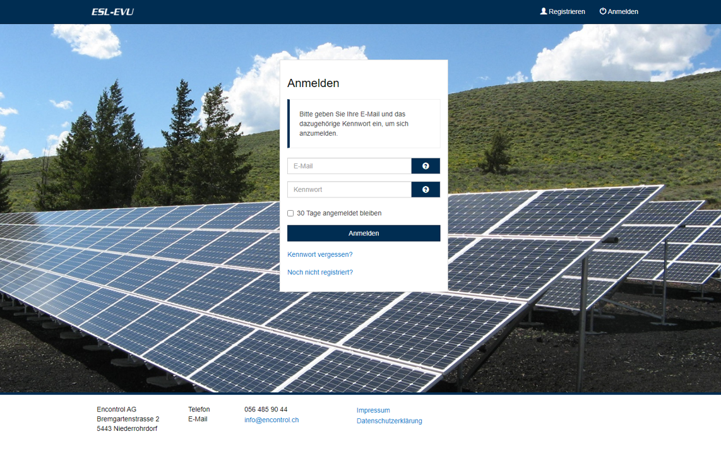Click the info@encontrol.ch email link

click(271, 420)
